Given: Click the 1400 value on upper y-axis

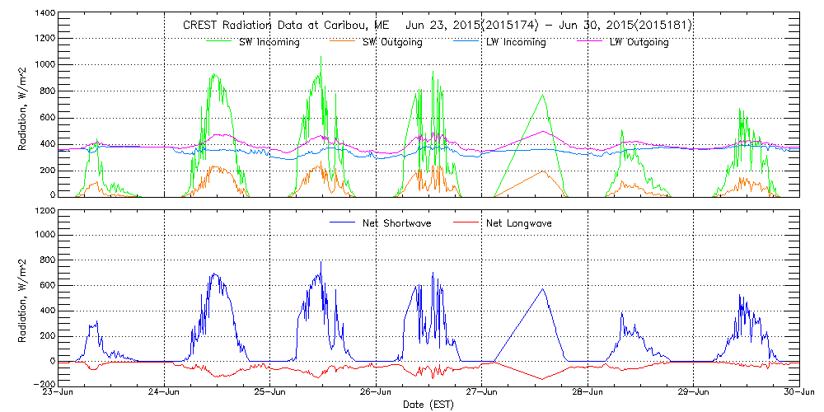Looking at the screenshot, I should coord(44,14).
